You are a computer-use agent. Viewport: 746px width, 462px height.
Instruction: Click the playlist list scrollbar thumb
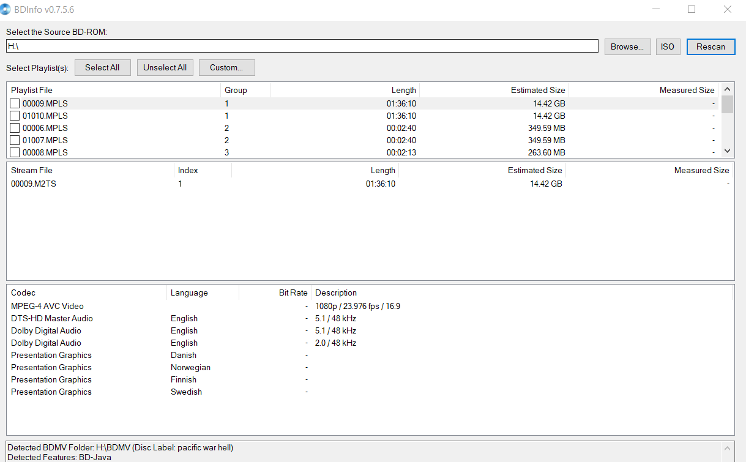tap(727, 104)
